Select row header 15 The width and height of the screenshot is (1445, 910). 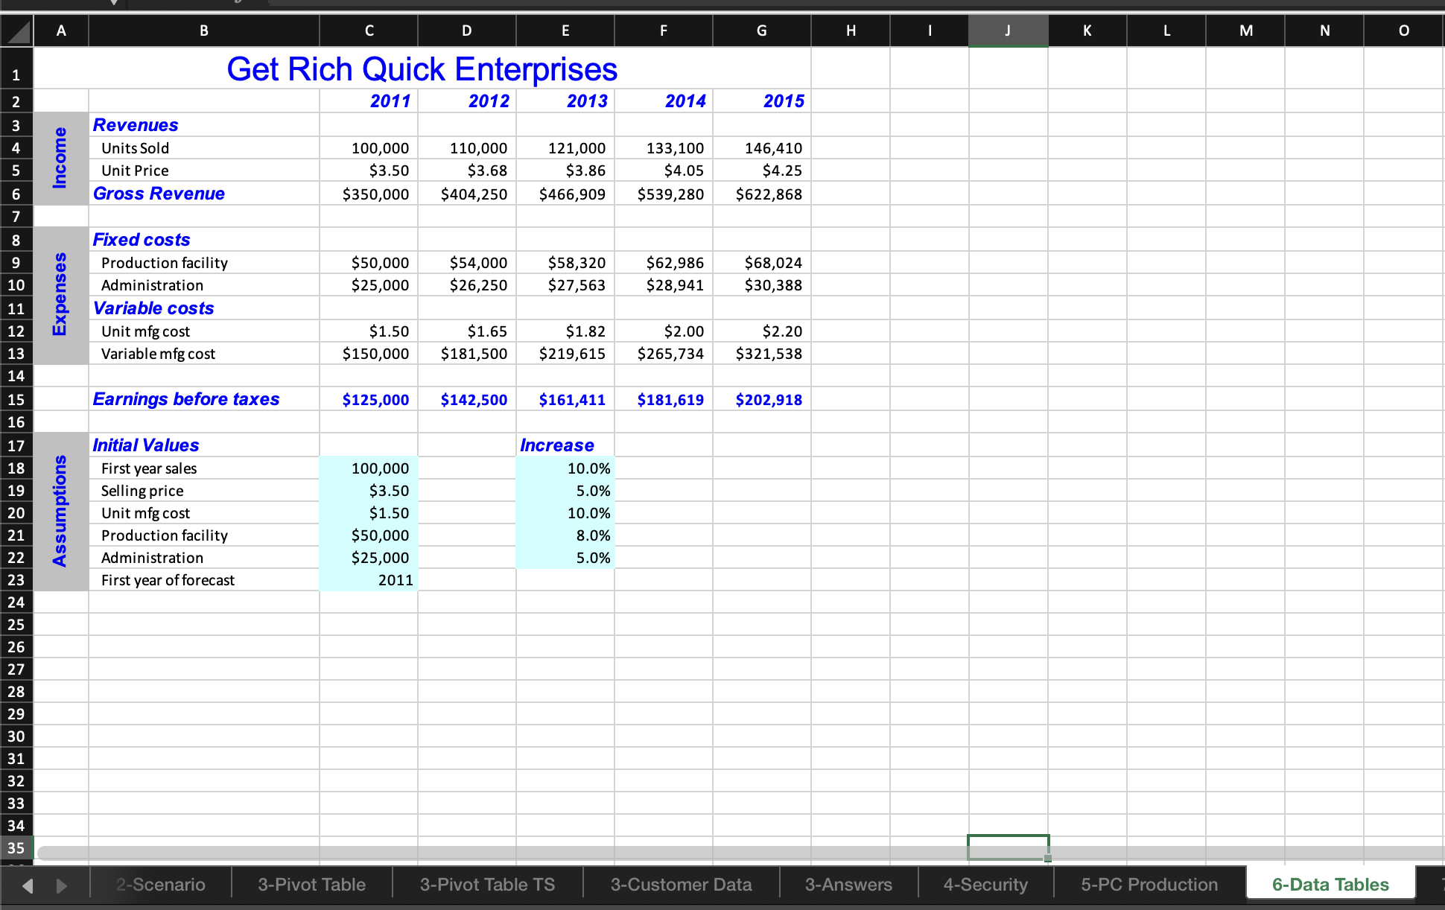[x=16, y=399]
